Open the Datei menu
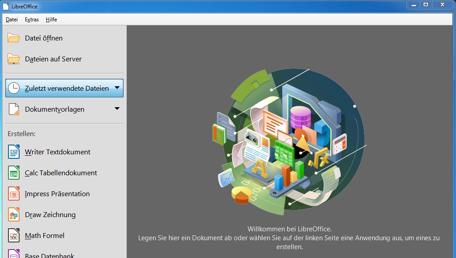Screen dimensions: 456x258 [12, 20]
